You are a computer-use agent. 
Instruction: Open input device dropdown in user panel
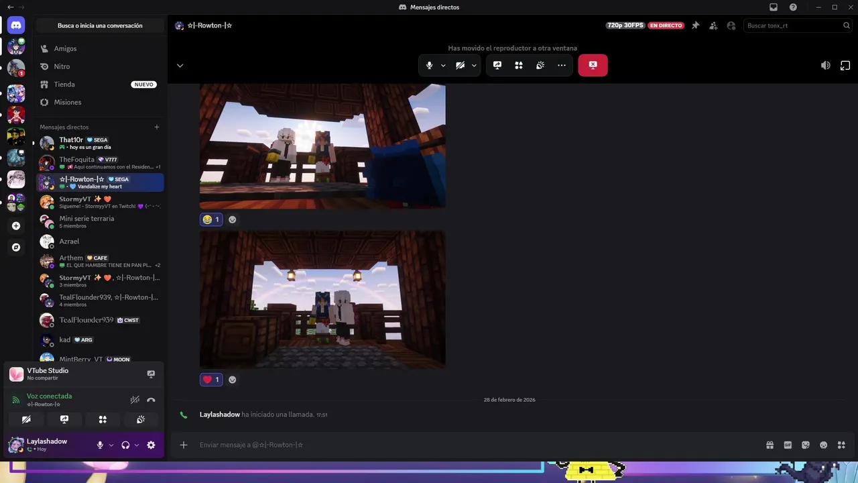click(x=111, y=445)
